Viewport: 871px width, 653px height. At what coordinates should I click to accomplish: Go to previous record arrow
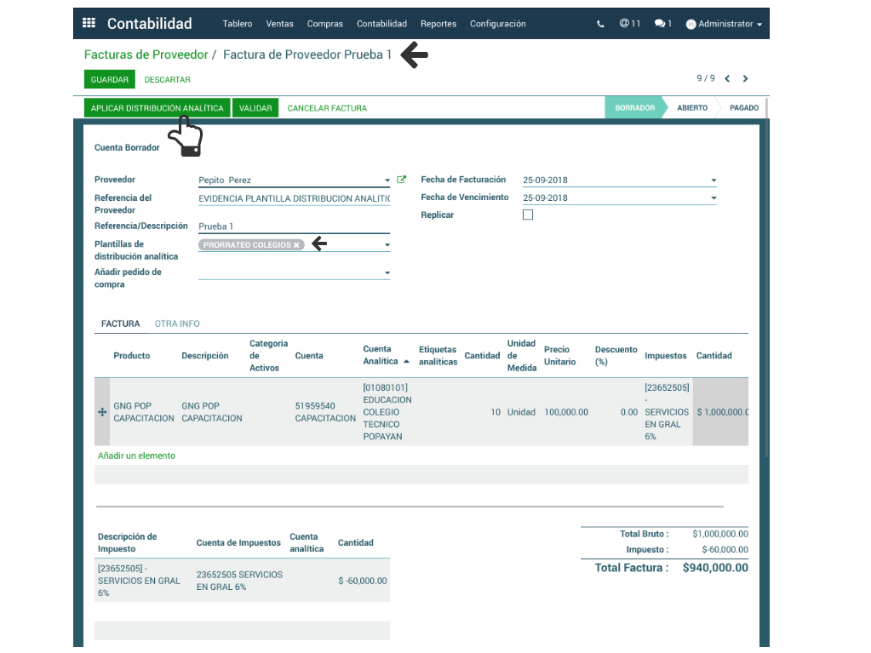point(727,79)
